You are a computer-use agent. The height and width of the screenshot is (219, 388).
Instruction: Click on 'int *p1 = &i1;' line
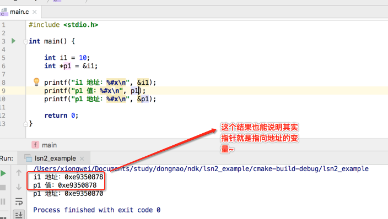(71, 66)
